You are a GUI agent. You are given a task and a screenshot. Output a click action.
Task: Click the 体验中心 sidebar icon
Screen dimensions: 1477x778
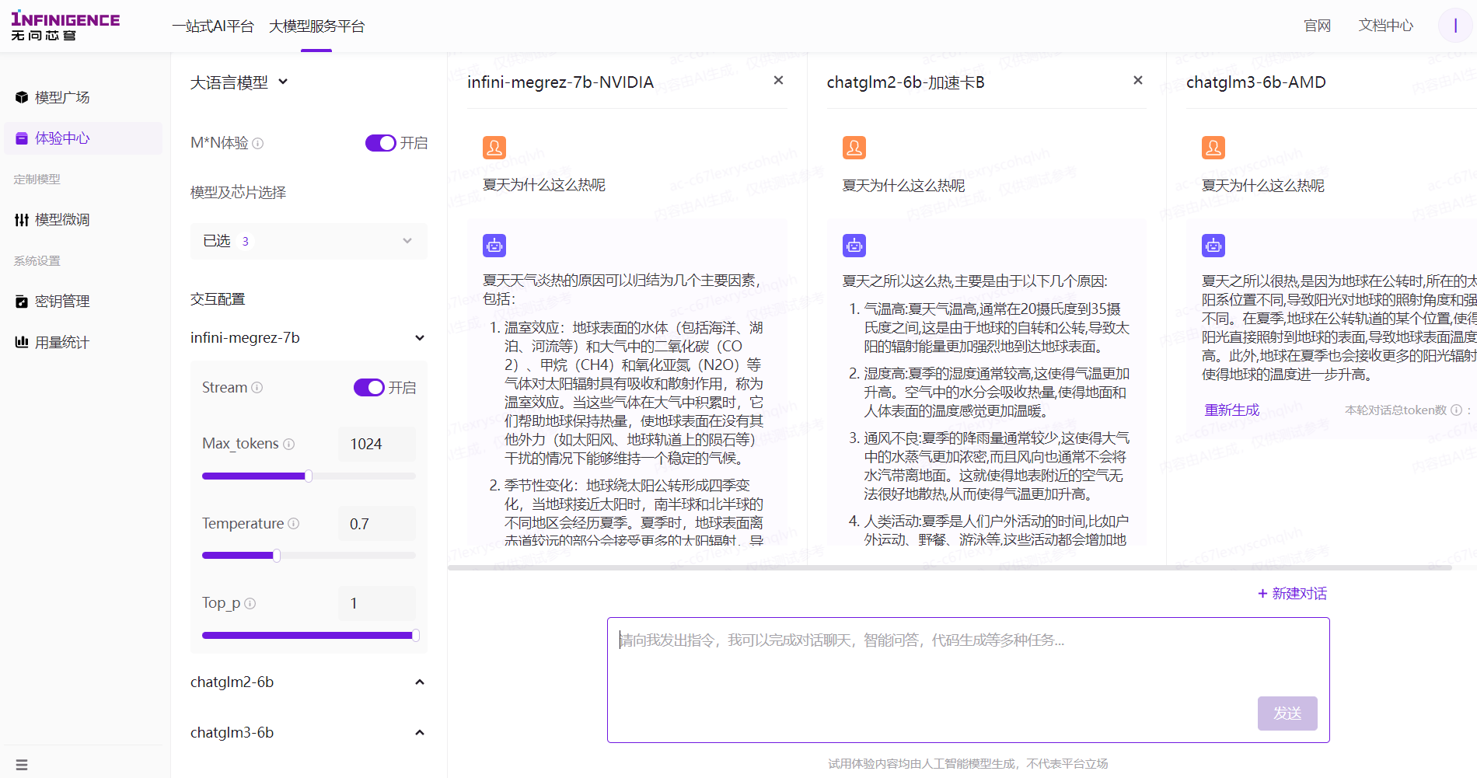click(x=22, y=138)
